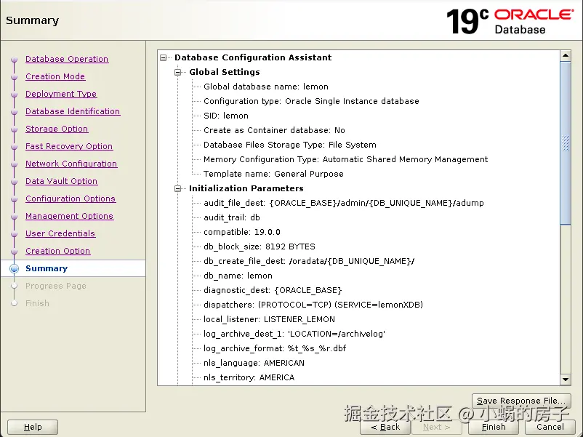583x437 pixels.
Task: Select 'Configuration type: Oracle Single Instance database'
Action: (312, 101)
